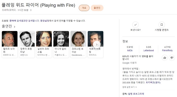Open the FilmAffinity rating link
The height and width of the screenshot is (97, 177).
point(167,50)
